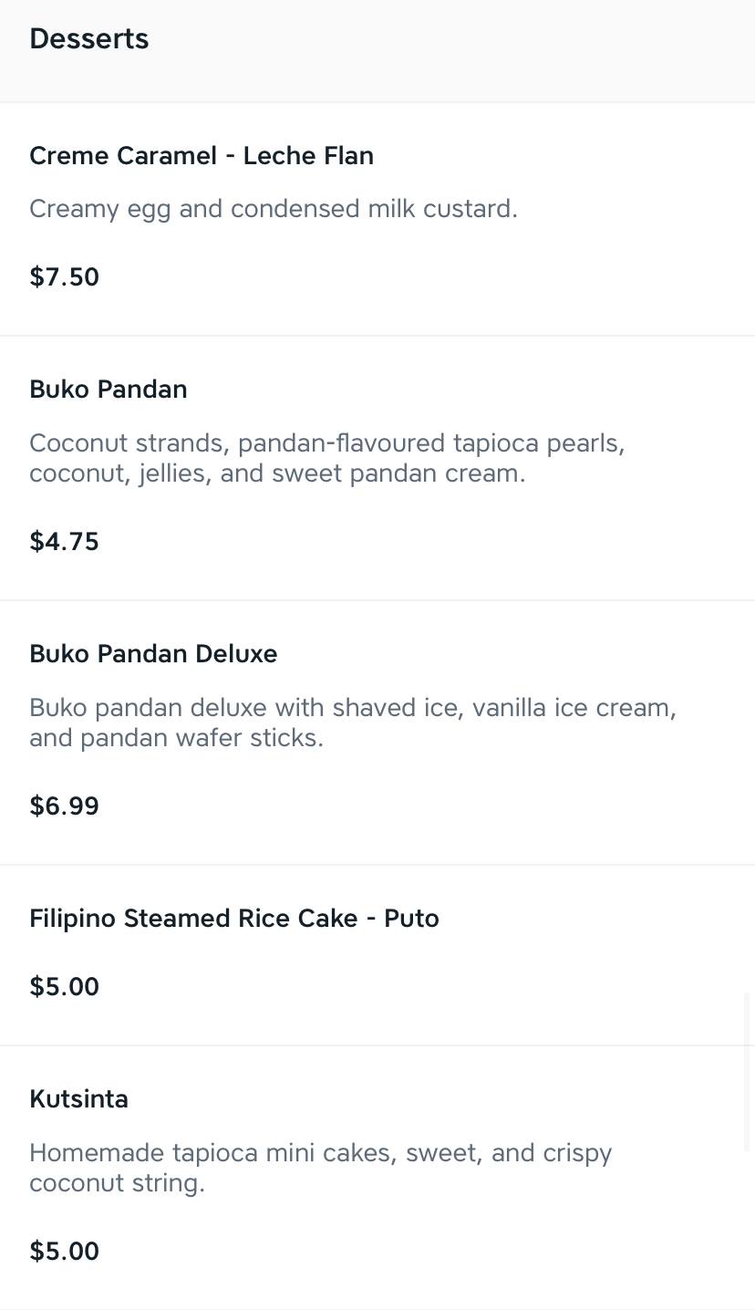
Task: Click the "Homemade tapioca mini cakes" line
Action: pyautogui.click(x=320, y=1153)
